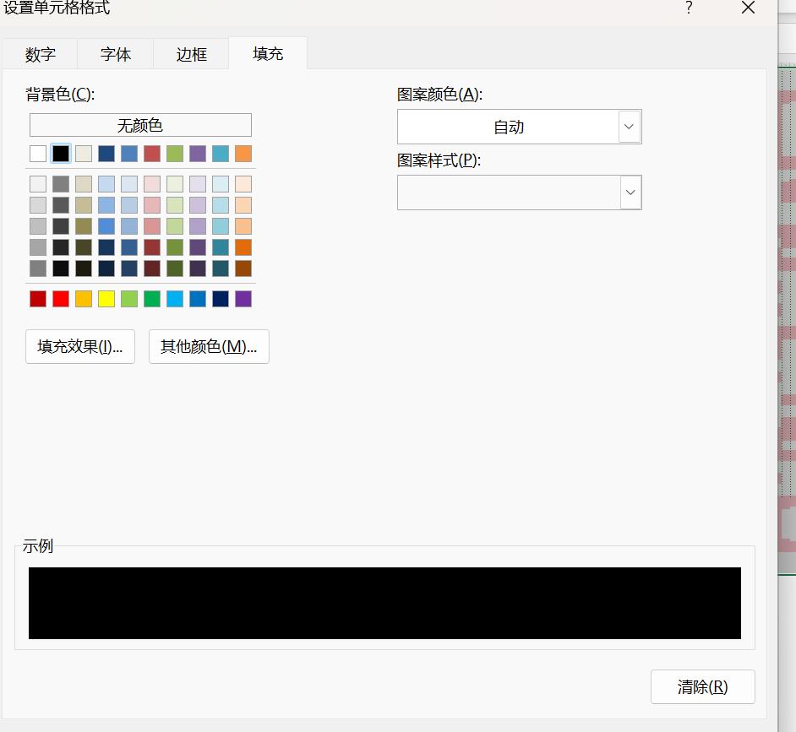796x732 pixels.
Task: Pick the olive green swatch in top theme row
Action: 175,154
